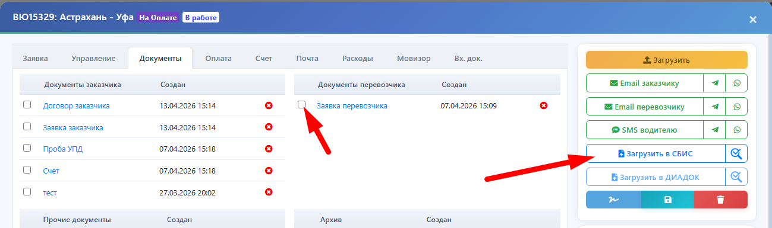
Task: Switch to the Вх. док. tab
Action: pos(468,58)
